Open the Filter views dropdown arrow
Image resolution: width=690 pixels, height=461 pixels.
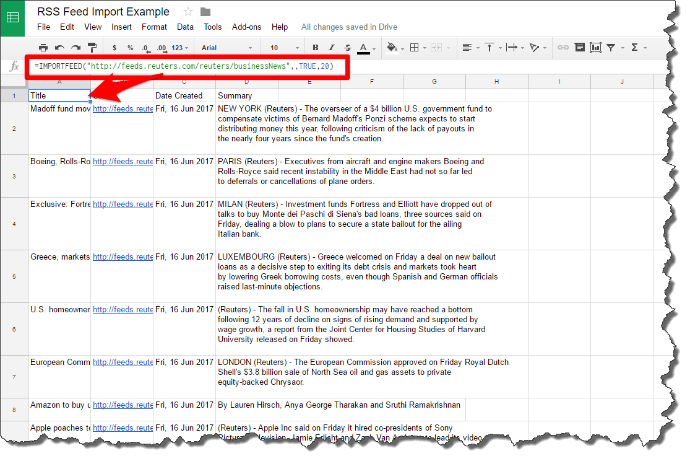(623, 48)
